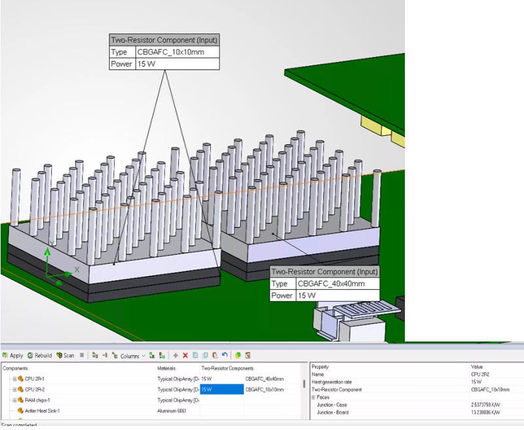
Task: Click the RAM chips-1 component icon
Action: tap(20, 400)
